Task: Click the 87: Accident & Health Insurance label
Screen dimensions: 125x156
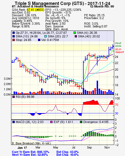Action: pos(35,6)
